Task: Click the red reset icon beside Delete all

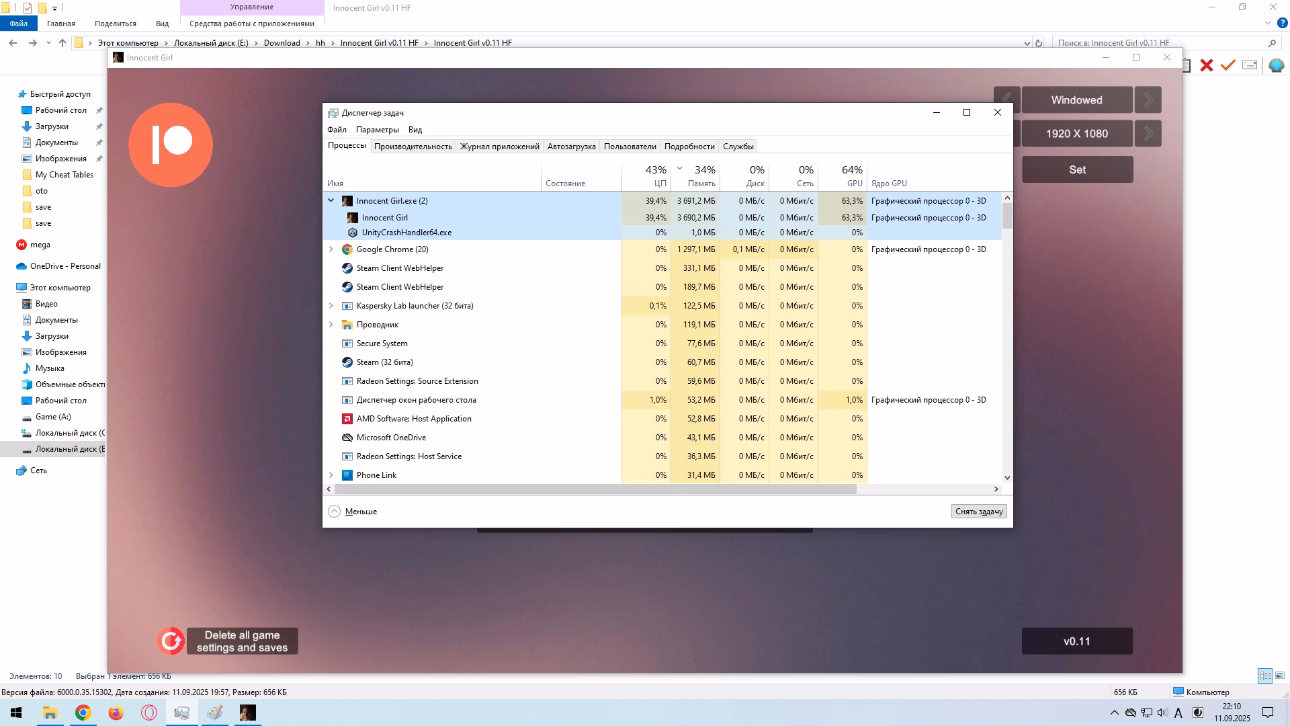Action: pos(171,641)
